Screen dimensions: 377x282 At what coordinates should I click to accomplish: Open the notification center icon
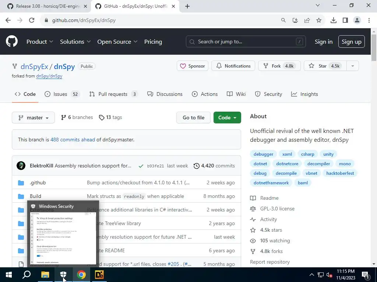pos(365,275)
